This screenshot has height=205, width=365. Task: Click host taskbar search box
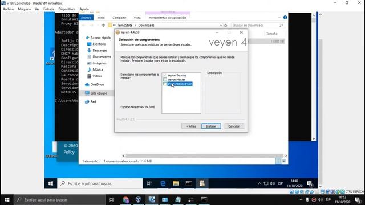click(x=59, y=200)
